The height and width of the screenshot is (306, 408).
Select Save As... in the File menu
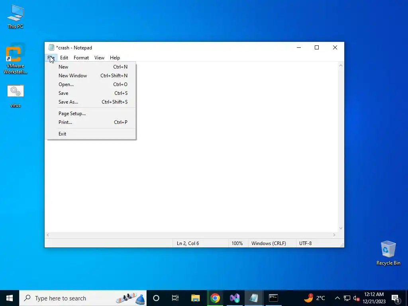[x=91, y=102]
